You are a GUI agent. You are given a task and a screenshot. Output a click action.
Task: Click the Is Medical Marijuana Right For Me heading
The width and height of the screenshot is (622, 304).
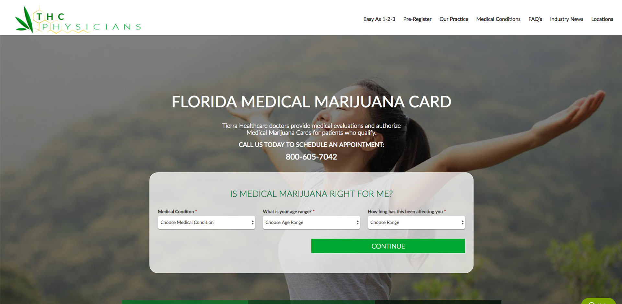coord(311,194)
